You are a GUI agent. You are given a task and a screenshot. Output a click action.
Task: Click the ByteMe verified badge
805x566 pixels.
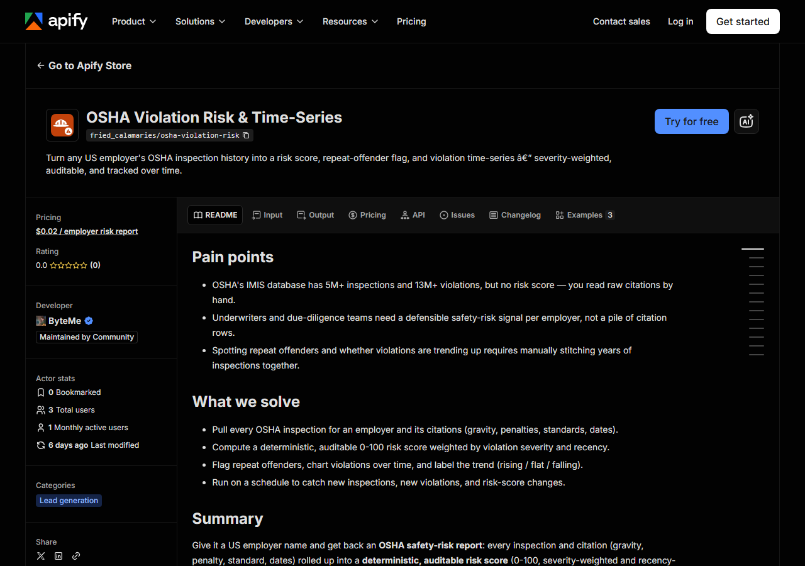pyautogui.click(x=89, y=321)
